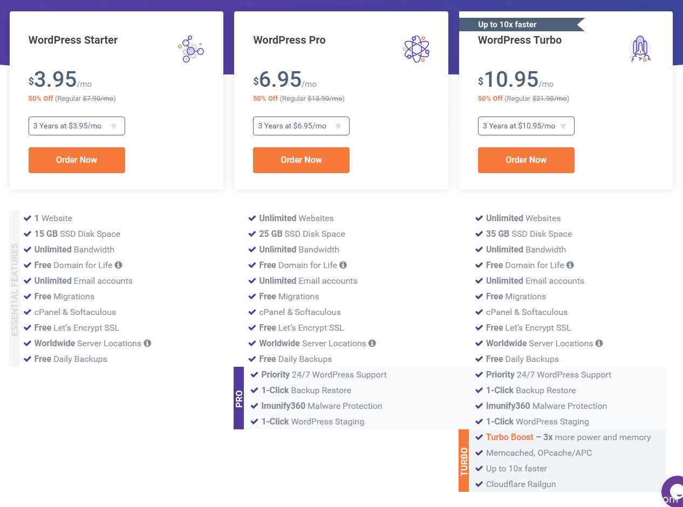Image resolution: width=683 pixels, height=507 pixels.
Task: Order the WordPress Starter plan
Action: pyautogui.click(x=77, y=160)
